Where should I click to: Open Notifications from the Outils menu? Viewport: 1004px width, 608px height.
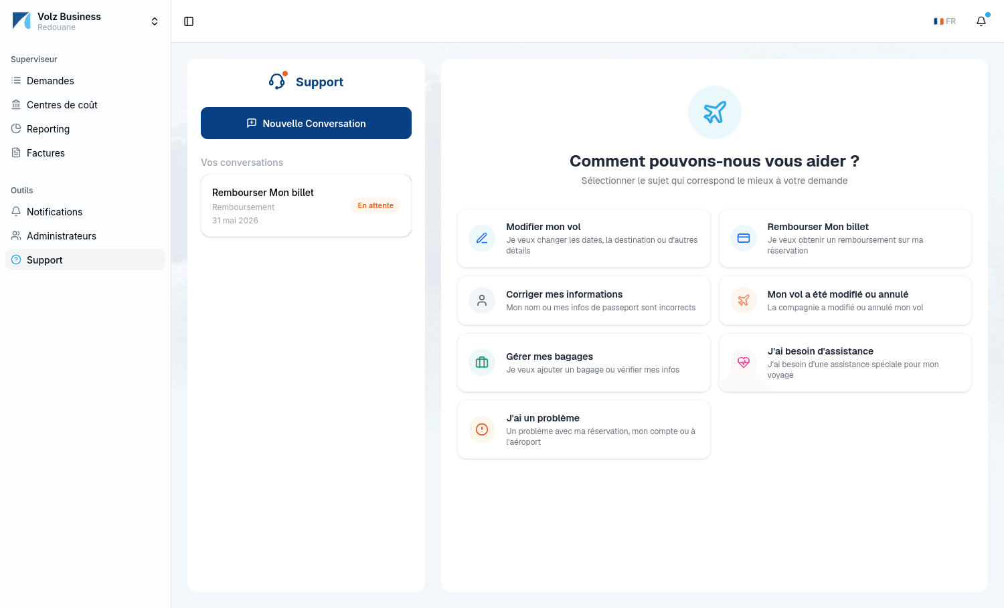(85, 212)
